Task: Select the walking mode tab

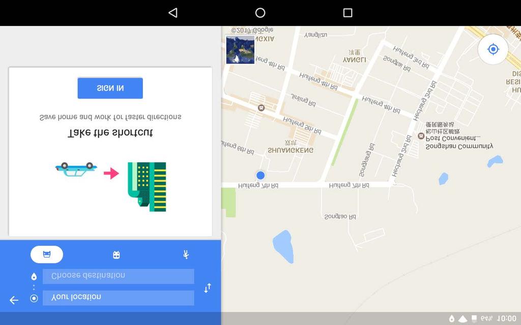Action: [x=186, y=254]
